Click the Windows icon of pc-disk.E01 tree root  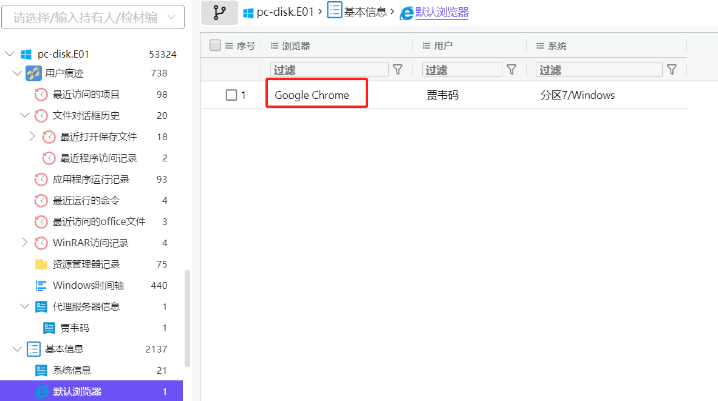[x=26, y=55]
